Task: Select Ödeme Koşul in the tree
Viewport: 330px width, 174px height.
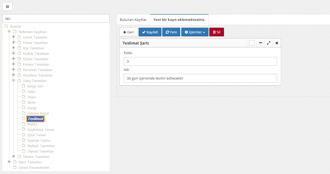Action: [38, 113]
